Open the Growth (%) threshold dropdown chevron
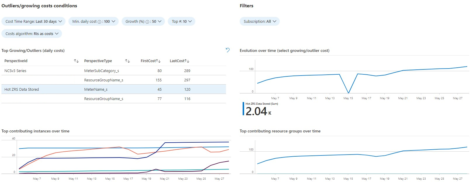 click(x=160, y=21)
